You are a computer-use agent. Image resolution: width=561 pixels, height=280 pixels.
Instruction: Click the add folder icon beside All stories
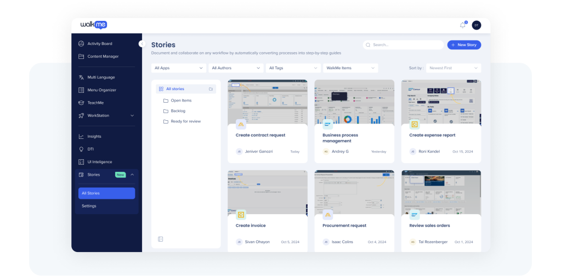(211, 88)
